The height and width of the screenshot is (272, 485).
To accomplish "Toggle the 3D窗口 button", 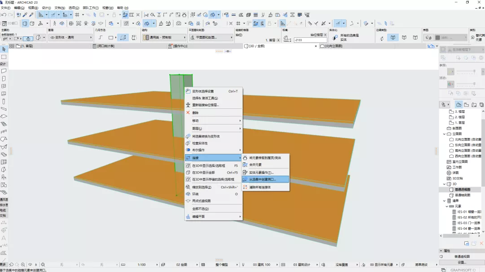I will click(10, 23).
